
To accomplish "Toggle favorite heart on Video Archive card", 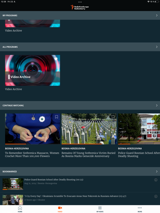I will coord(56,59).
